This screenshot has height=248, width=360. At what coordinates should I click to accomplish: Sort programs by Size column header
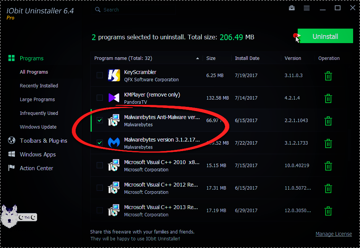point(211,58)
